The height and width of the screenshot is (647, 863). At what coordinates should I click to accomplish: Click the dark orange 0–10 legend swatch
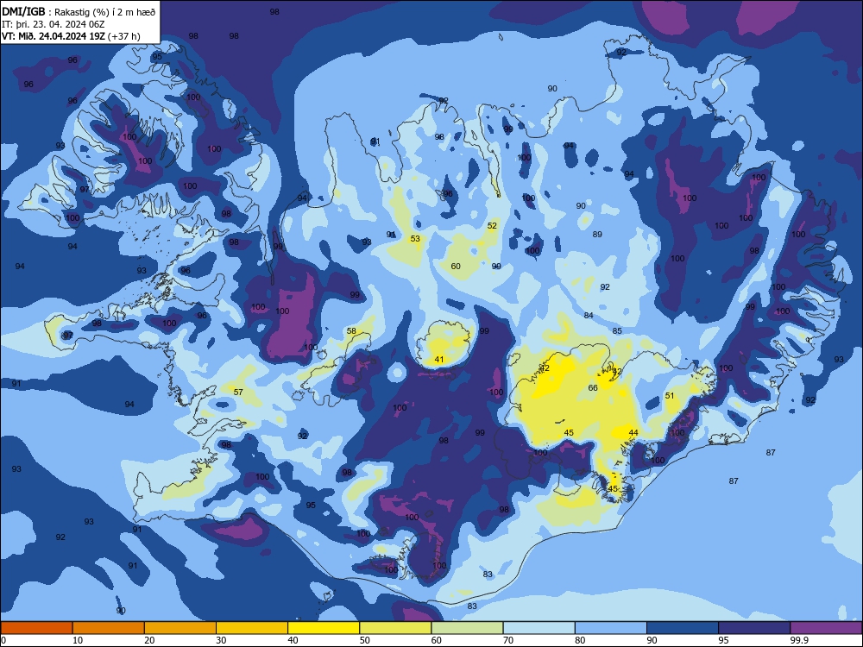pos(36,628)
